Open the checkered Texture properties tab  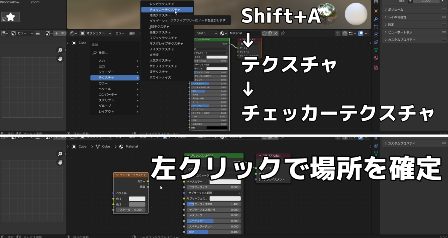[x=376, y=68]
